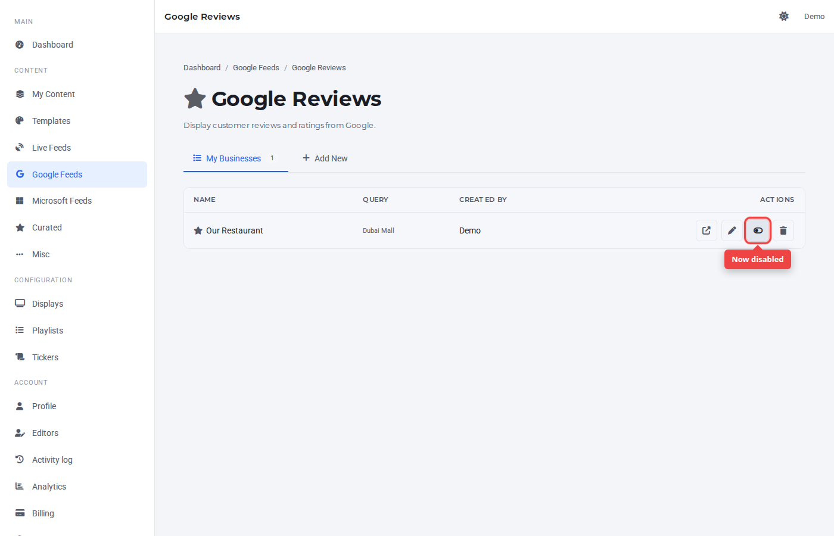Screen dimensions: 834x536
Task: Open Templates in sidebar
Action: [x=77, y=121]
